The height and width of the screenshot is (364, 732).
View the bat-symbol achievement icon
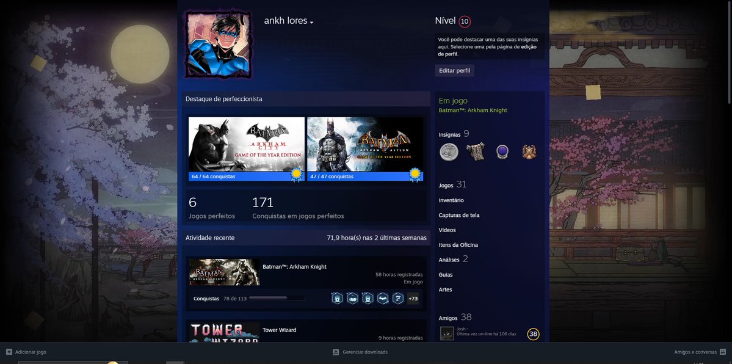383,298
